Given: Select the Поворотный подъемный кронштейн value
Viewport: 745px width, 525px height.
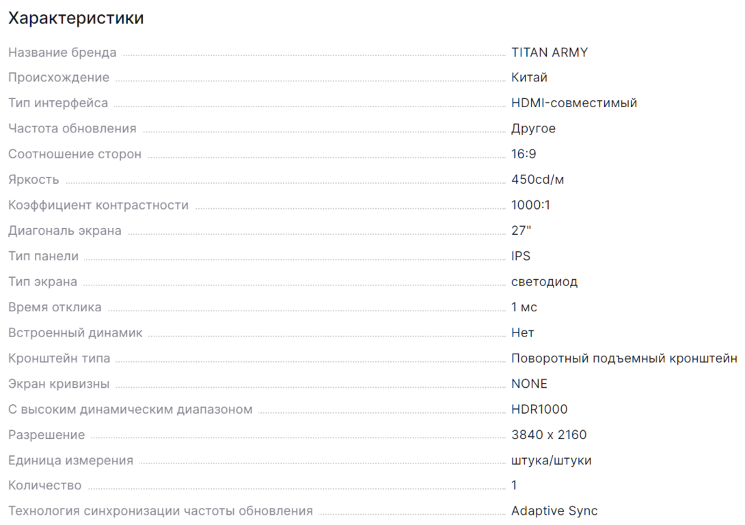Looking at the screenshot, I should (624, 358).
